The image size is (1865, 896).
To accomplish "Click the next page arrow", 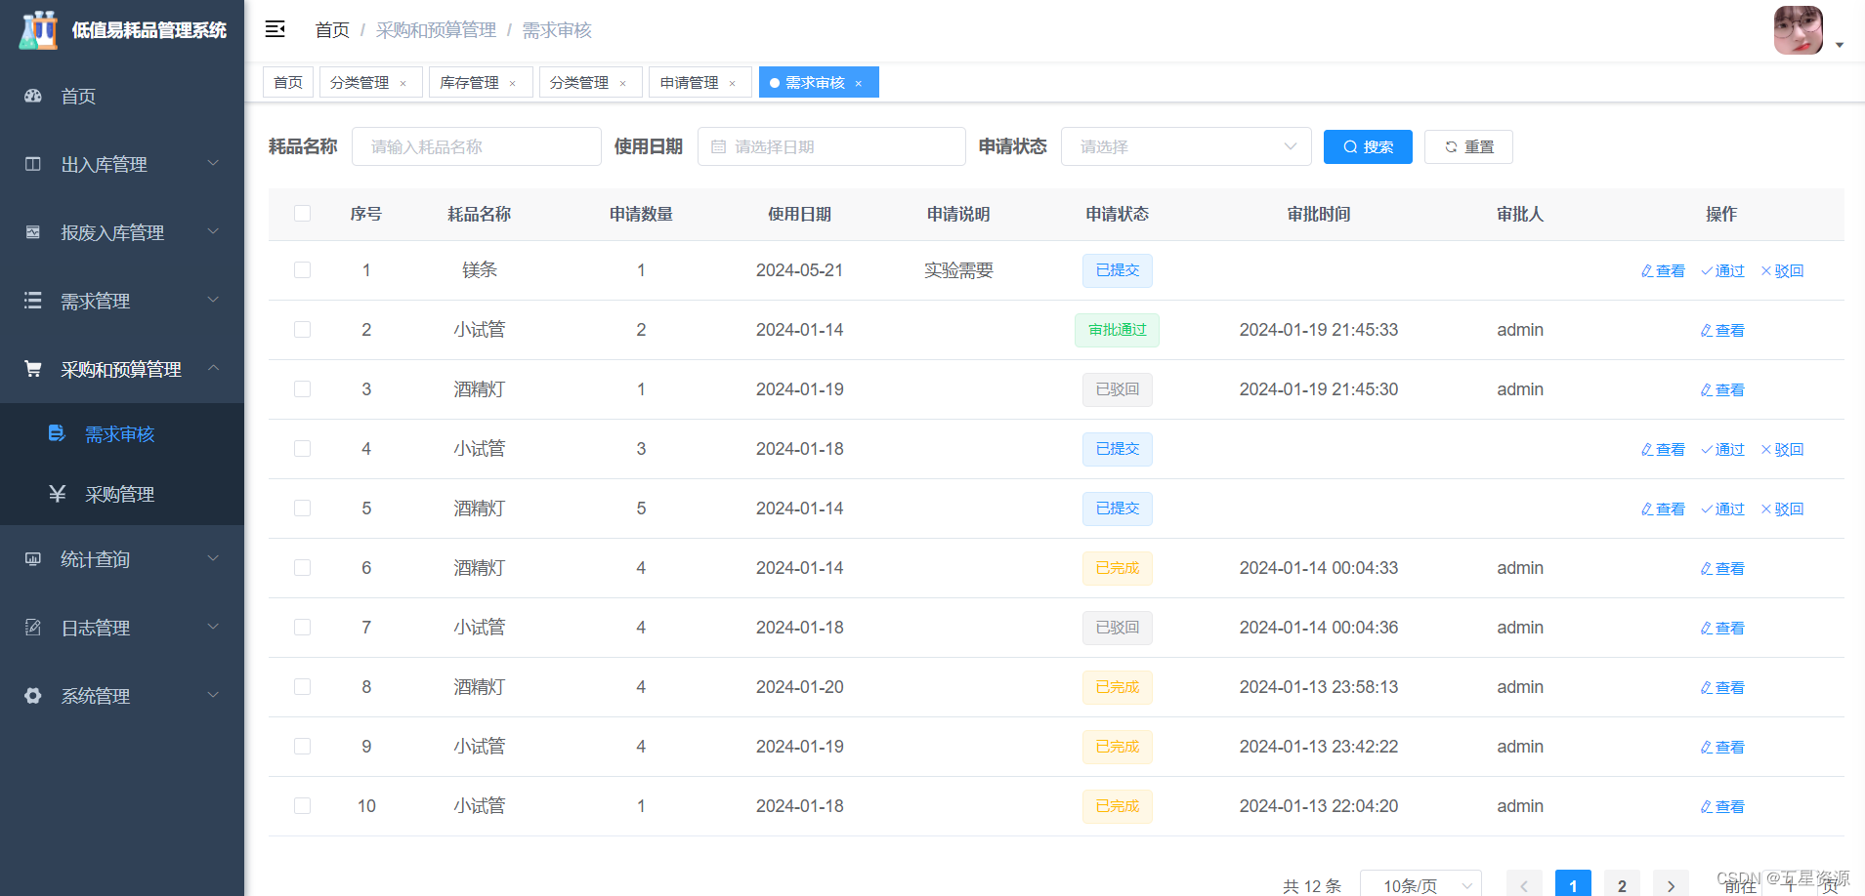I will [x=1671, y=884].
